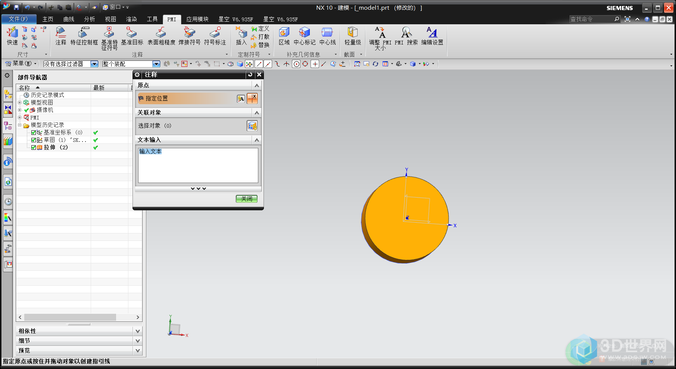Select 焊接符号 weld symbol tool

pyautogui.click(x=189, y=36)
